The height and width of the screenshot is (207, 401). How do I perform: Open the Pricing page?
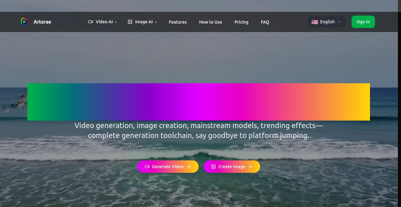pyautogui.click(x=241, y=22)
